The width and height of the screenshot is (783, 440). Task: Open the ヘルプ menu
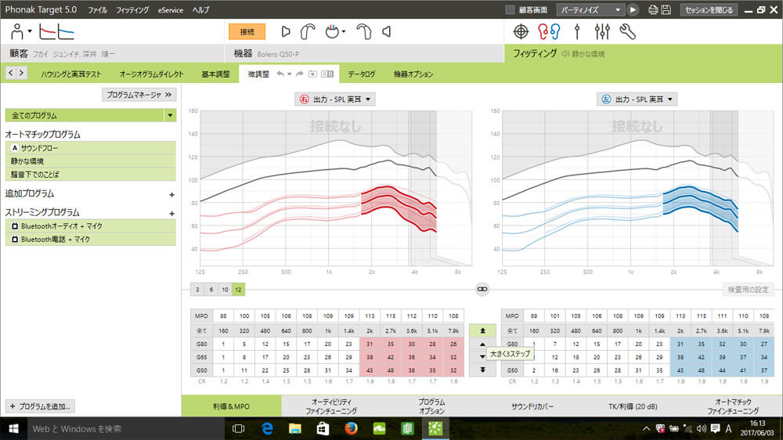pos(200,10)
